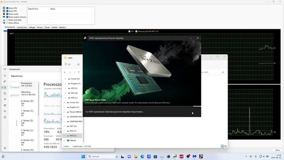284x160 pixels.
Task: Expand SAMSUNG 850 drive in tree
Action: point(64,116)
